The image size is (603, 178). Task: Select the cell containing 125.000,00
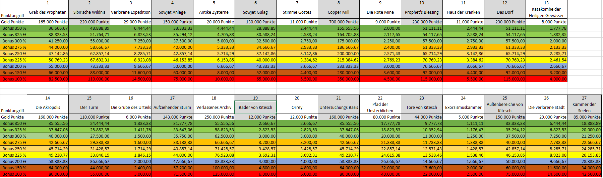[x=214, y=174]
